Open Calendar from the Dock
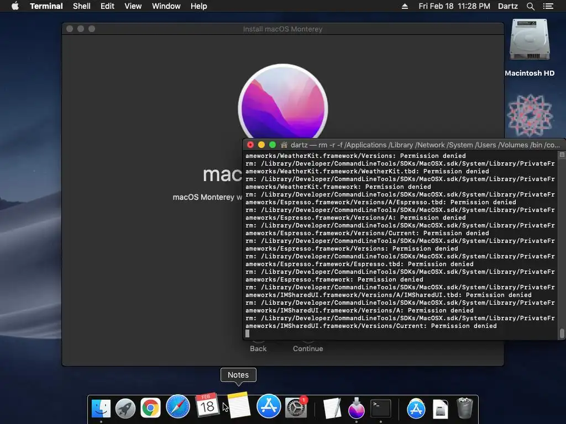The width and height of the screenshot is (566, 424). [207, 405]
